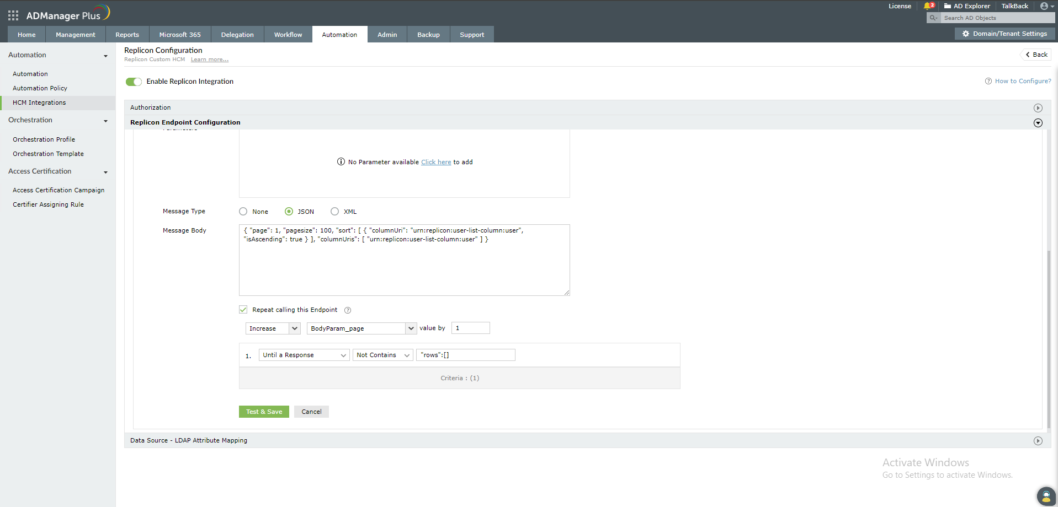Open the notifications bell icon

pyautogui.click(x=928, y=6)
